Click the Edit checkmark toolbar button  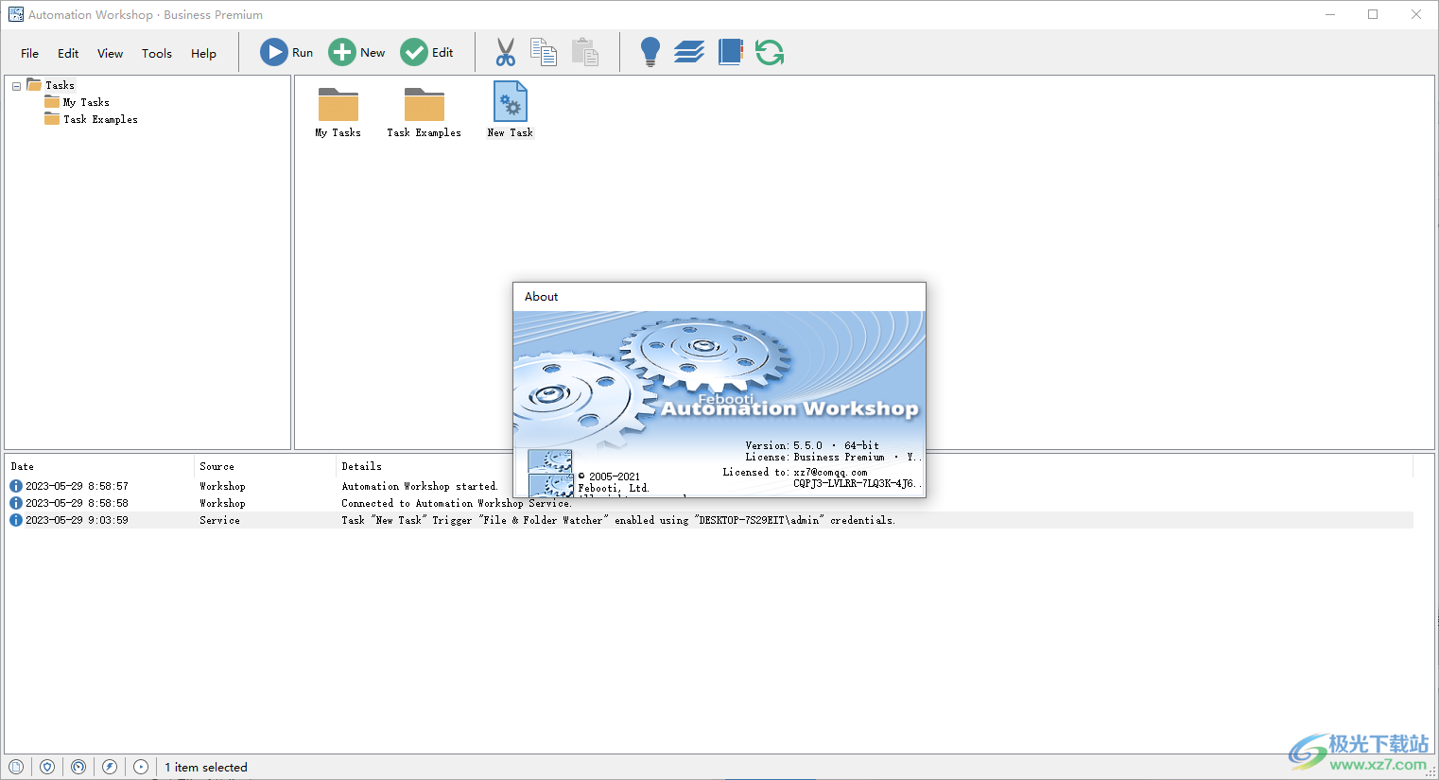point(427,52)
